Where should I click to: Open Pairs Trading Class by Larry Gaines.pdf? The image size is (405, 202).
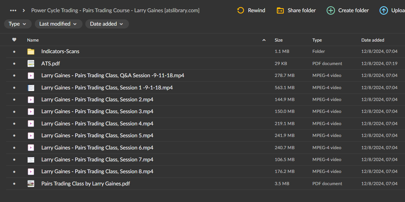click(85, 184)
